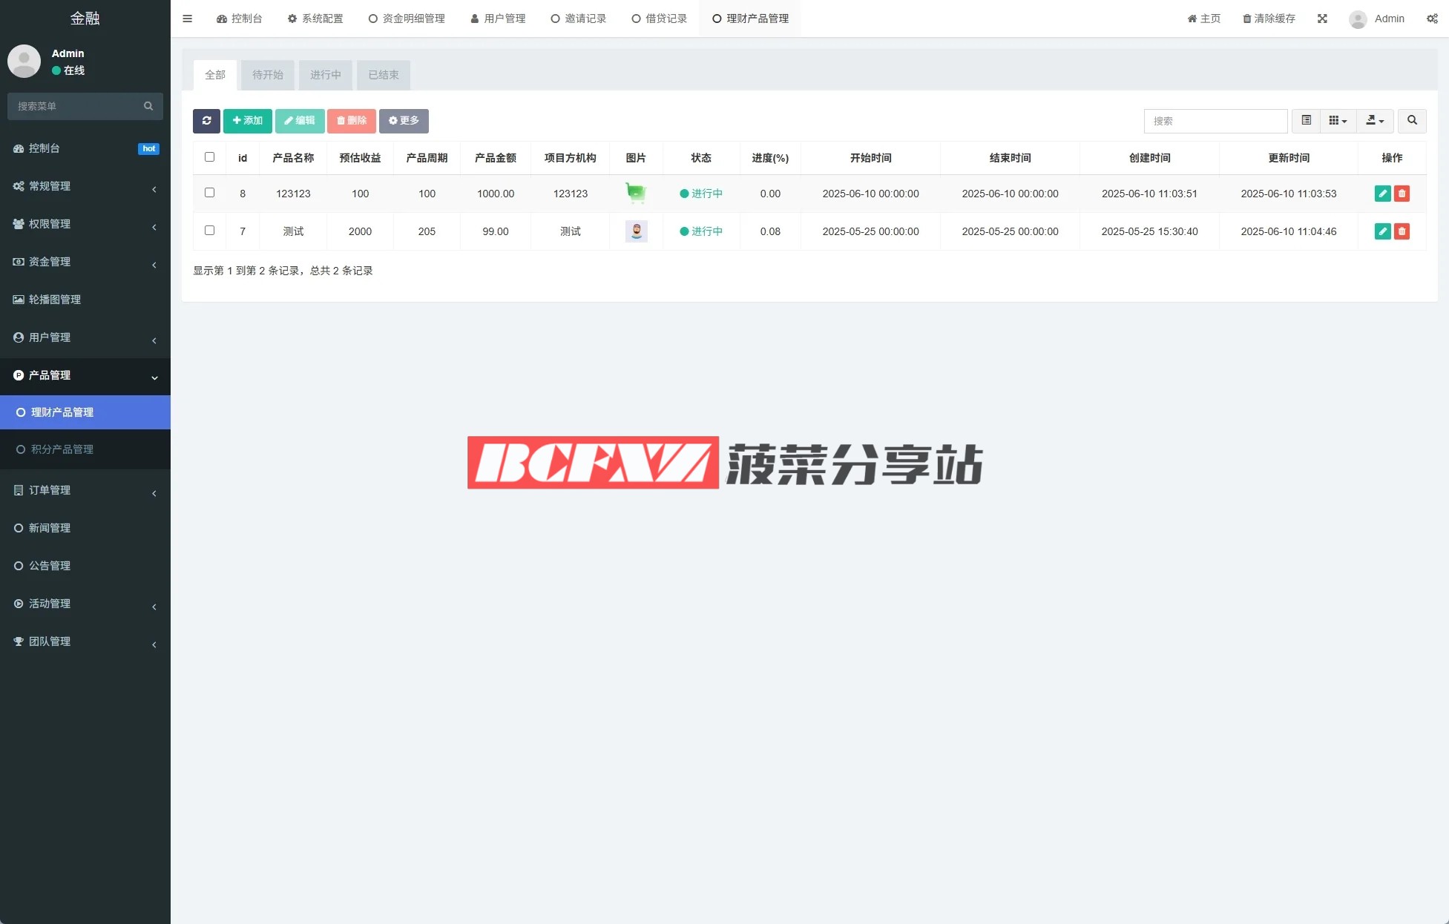Focus the table 搜索 input field
The image size is (1449, 924).
[1215, 121]
